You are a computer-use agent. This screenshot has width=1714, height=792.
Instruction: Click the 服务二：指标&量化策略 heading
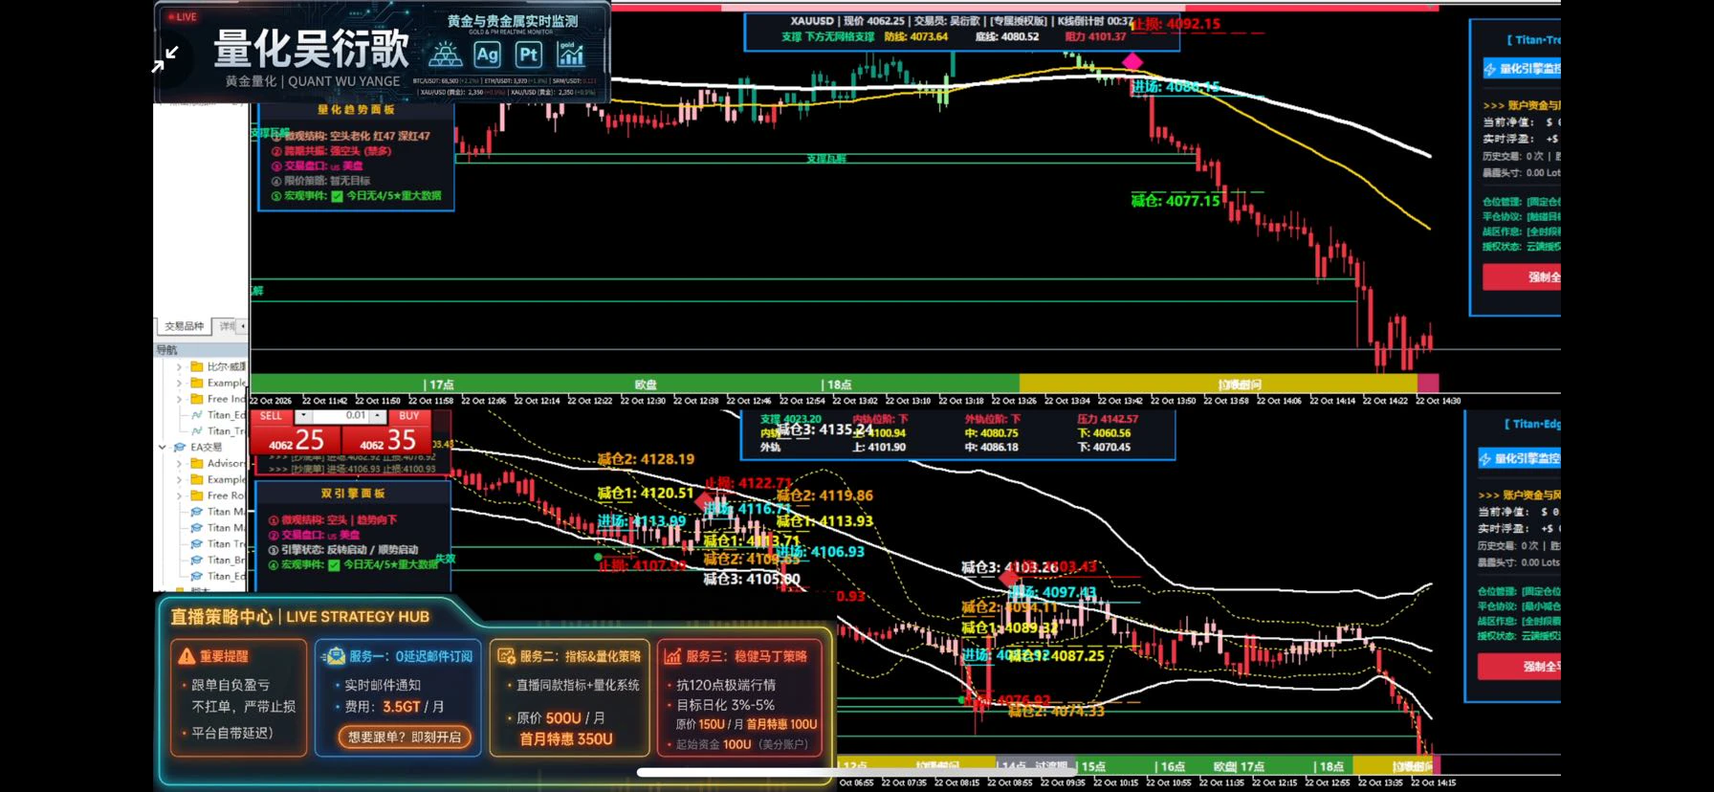tap(581, 656)
